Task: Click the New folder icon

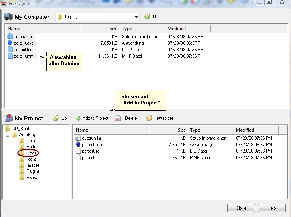Action: pos(149,118)
